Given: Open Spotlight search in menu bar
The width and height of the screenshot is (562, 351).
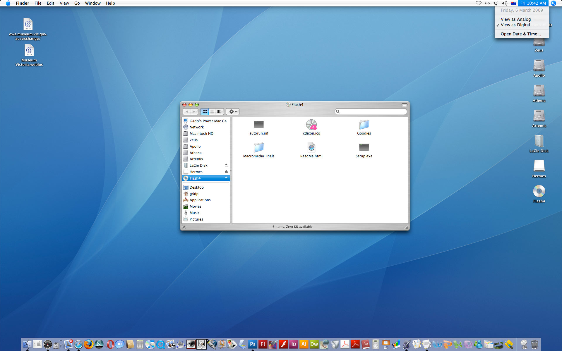Looking at the screenshot, I should tap(553, 3).
